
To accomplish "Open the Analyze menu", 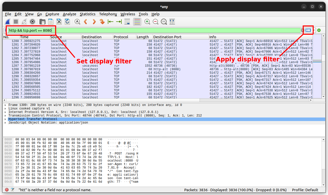I will click(x=69, y=14).
